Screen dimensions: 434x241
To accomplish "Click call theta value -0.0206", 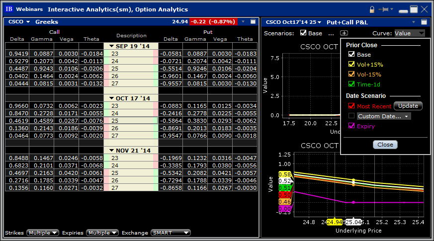I will [92, 69].
